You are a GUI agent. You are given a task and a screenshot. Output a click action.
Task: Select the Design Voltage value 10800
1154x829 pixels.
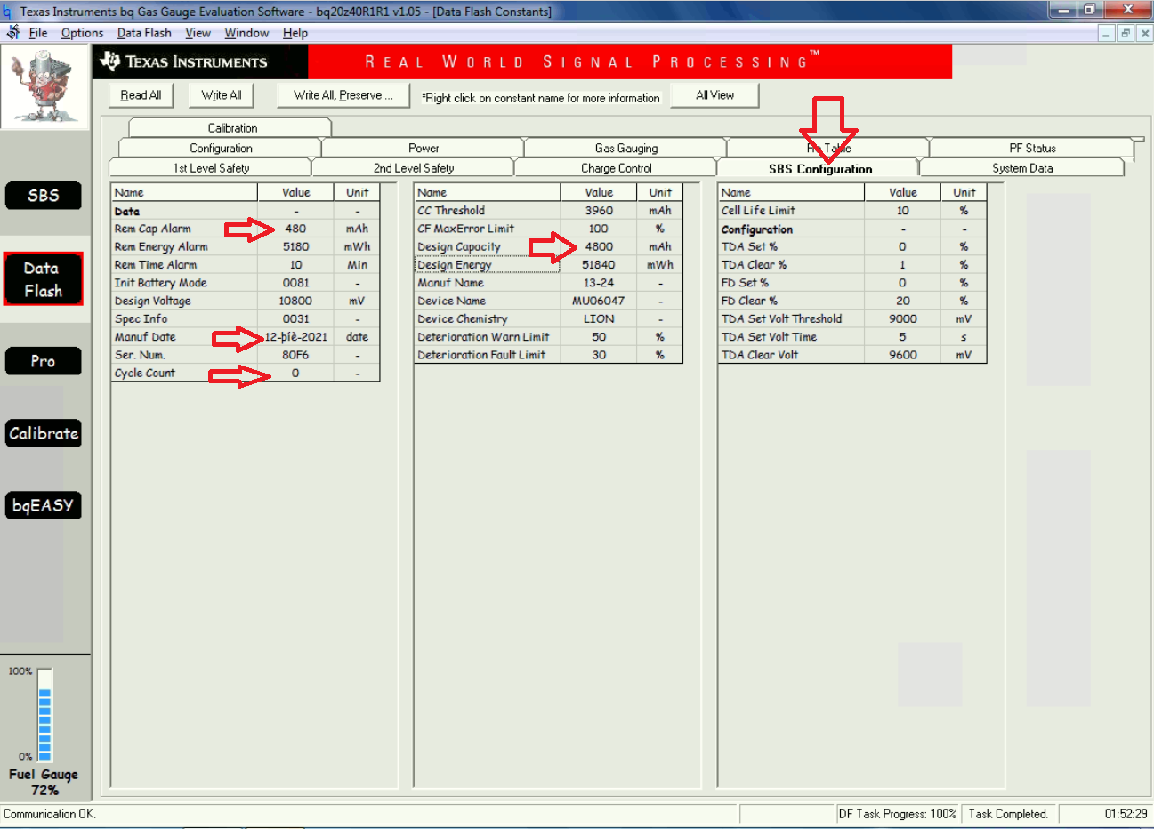295,301
